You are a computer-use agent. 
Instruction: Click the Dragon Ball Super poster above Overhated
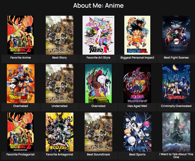(x=21, y=84)
